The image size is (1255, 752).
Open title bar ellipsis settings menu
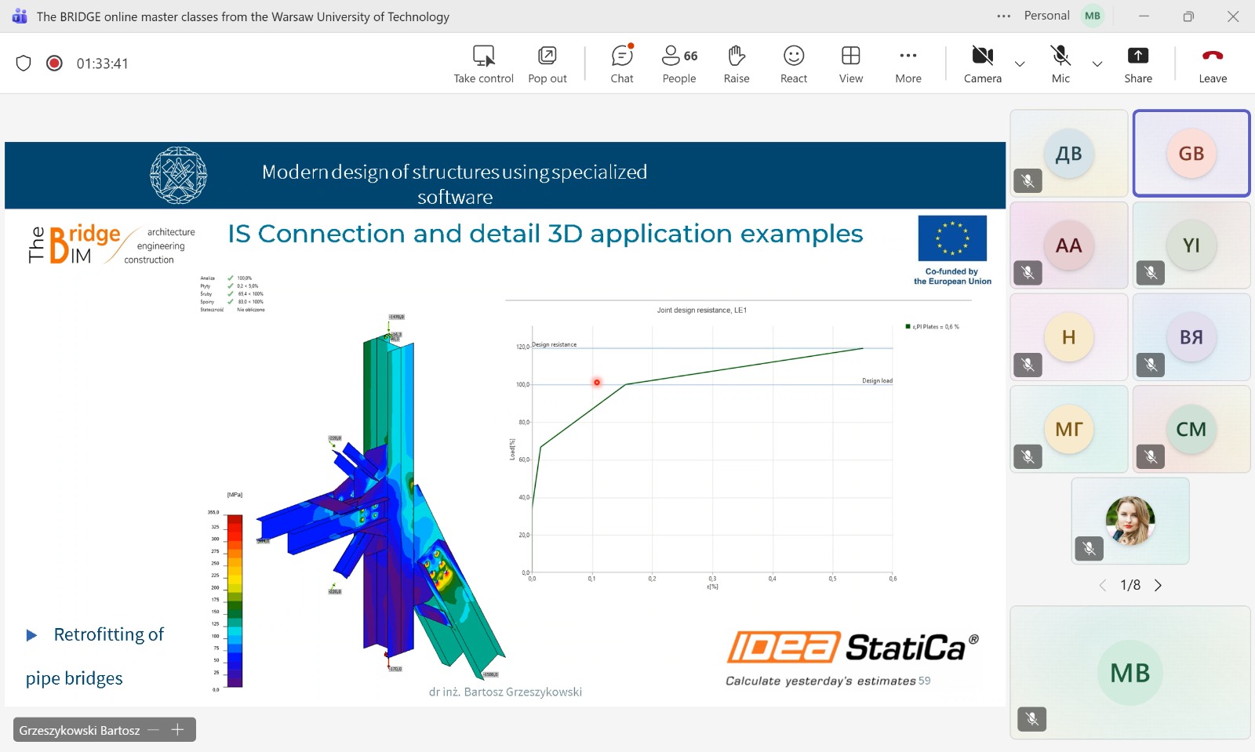pyautogui.click(x=1003, y=16)
